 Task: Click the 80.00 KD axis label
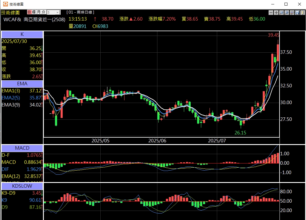[286, 191]
